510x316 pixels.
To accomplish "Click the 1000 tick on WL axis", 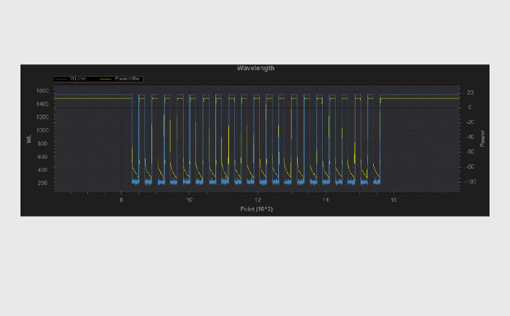I will pyautogui.click(x=42, y=130).
